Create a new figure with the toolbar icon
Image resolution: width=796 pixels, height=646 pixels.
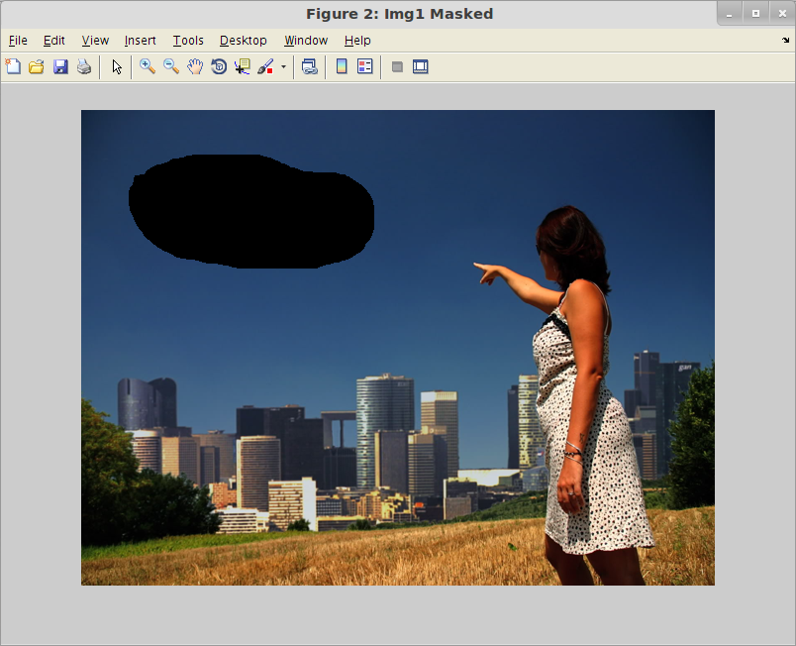pos(13,66)
